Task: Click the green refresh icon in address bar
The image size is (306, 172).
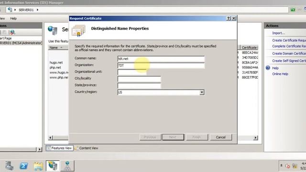Action: 293,10
